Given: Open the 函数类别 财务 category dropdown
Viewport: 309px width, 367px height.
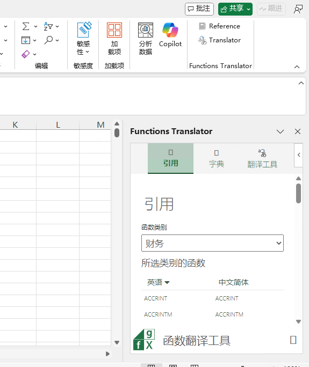Looking at the screenshot, I should click(212, 243).
